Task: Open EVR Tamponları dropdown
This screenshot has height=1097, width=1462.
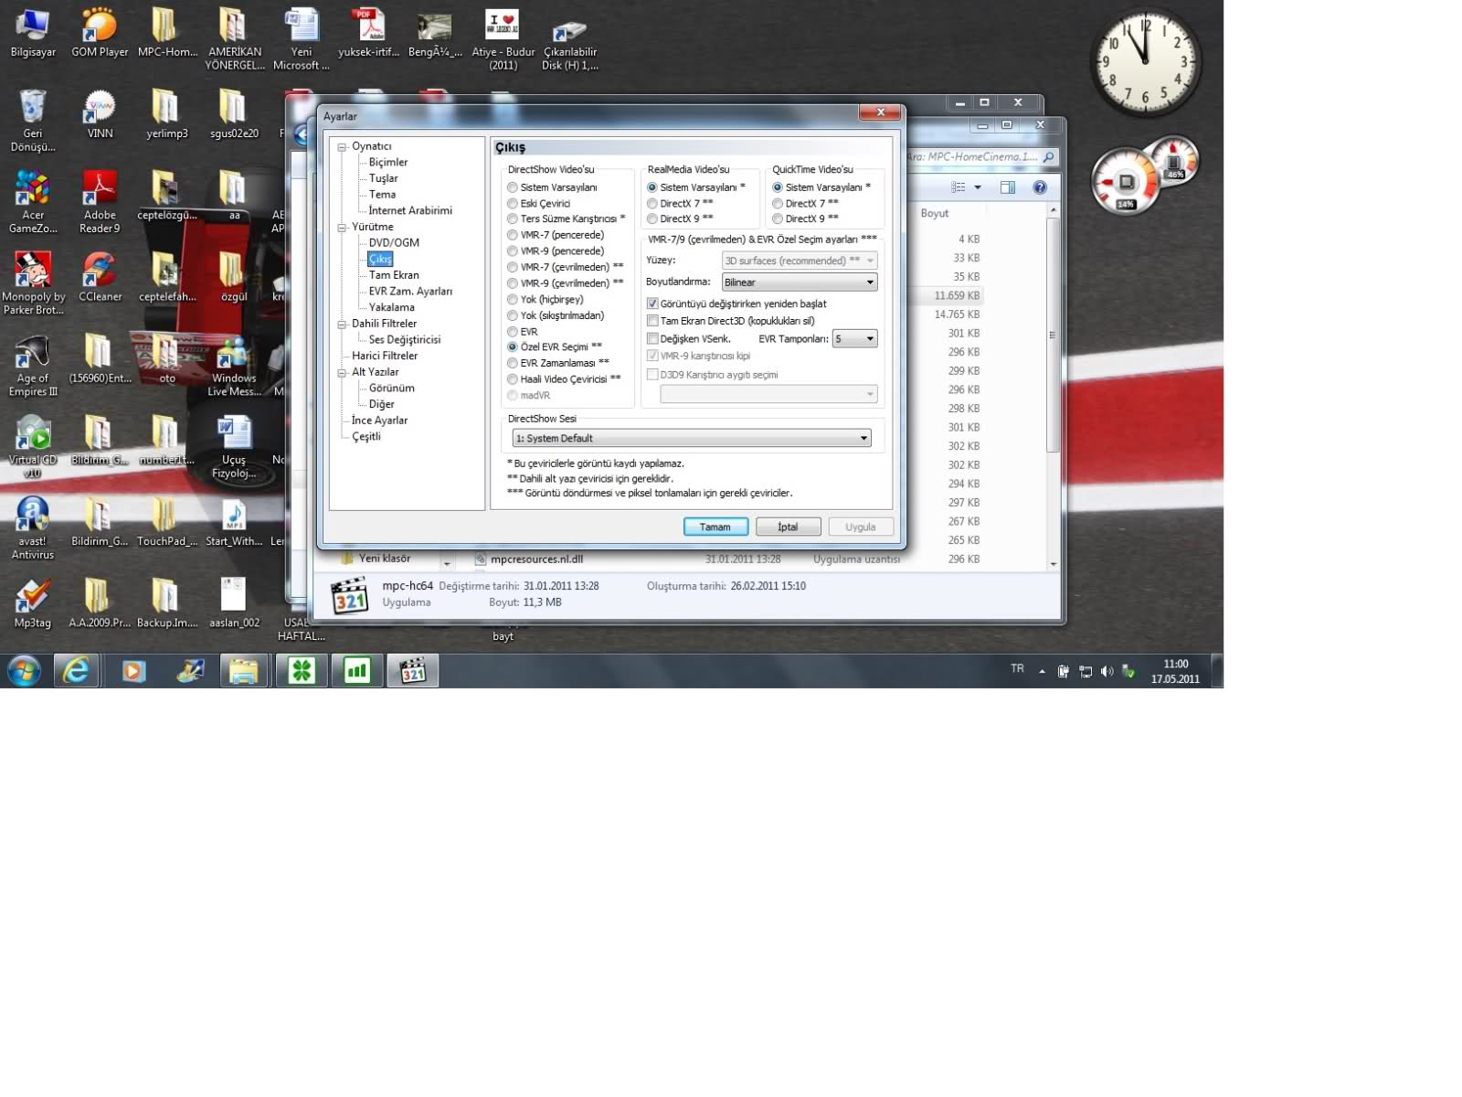Action: tap(854, 339)
